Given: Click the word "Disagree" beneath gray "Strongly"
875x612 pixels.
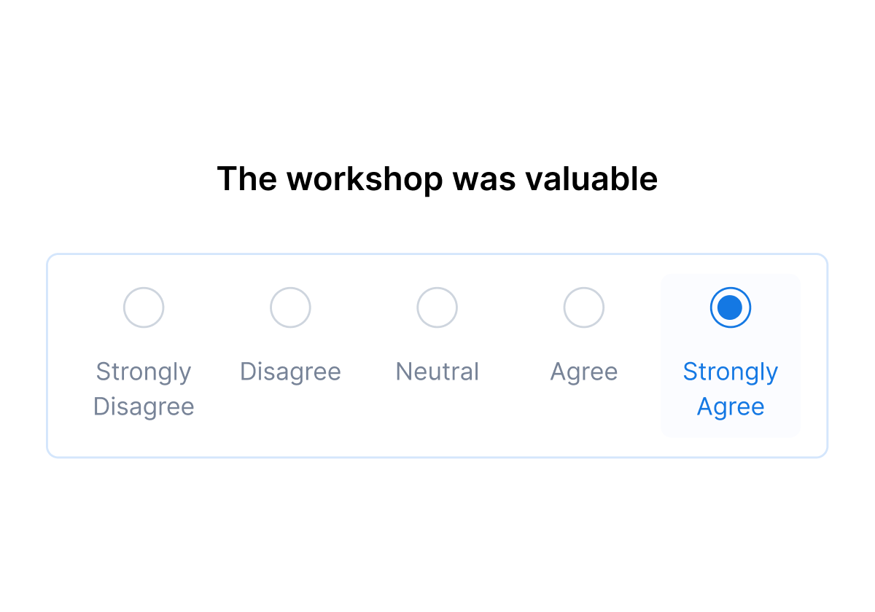Looking at the screenshot, I should [x=144, y=407].
